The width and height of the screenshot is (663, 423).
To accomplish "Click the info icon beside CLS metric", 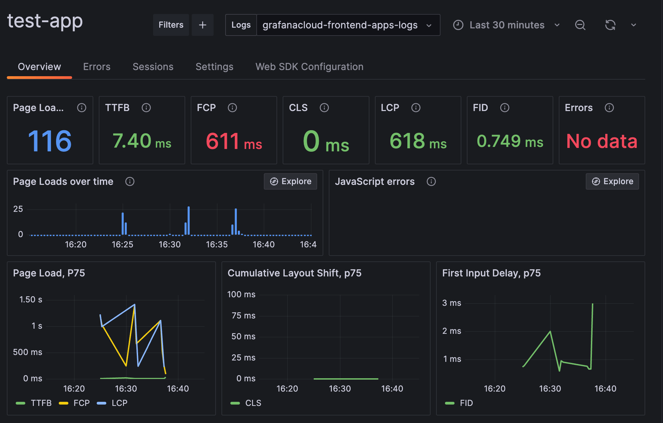I will click(324, 108).
